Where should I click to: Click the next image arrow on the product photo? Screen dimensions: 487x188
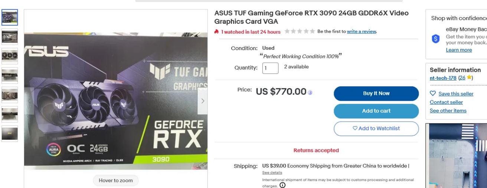click(203, 101)
